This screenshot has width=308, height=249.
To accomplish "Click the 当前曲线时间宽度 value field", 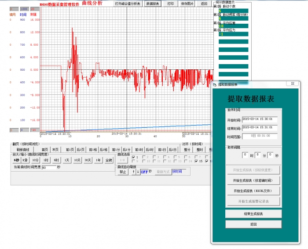I will [48, 167].
